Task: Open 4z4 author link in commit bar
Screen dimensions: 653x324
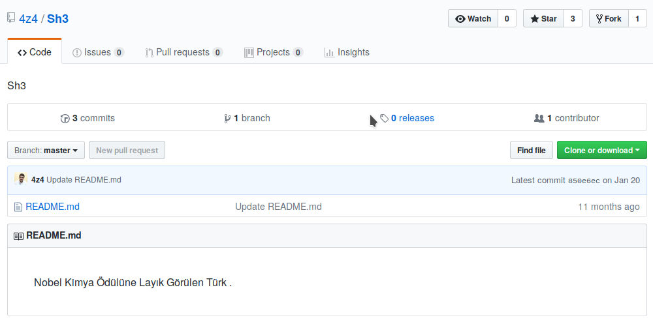Action: (37, 180)
